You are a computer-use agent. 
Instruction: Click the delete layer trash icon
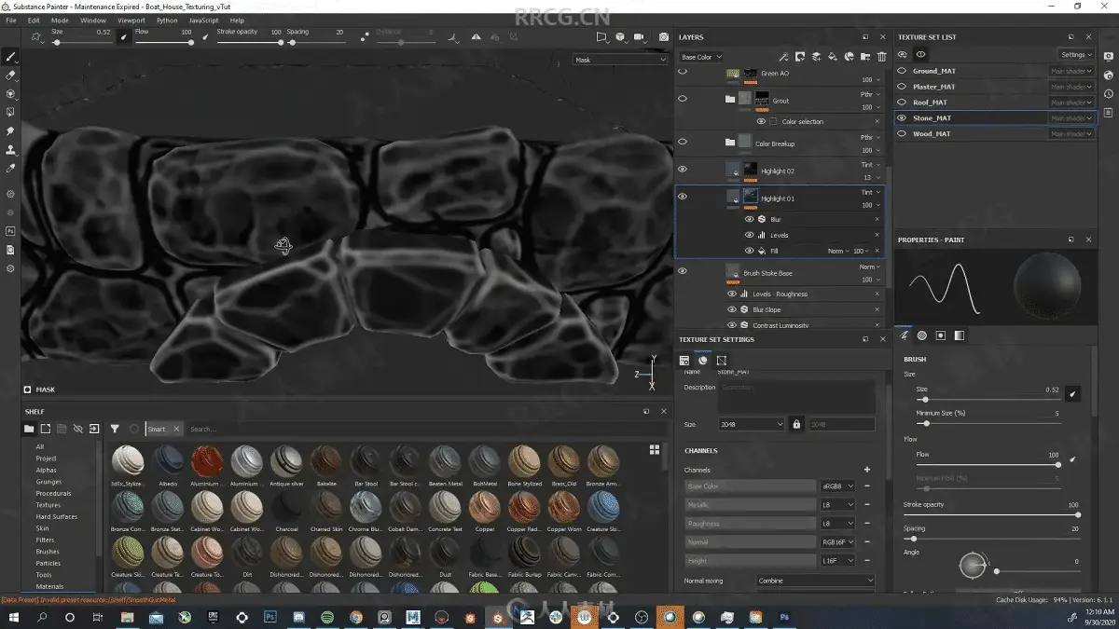pos(881,57)
